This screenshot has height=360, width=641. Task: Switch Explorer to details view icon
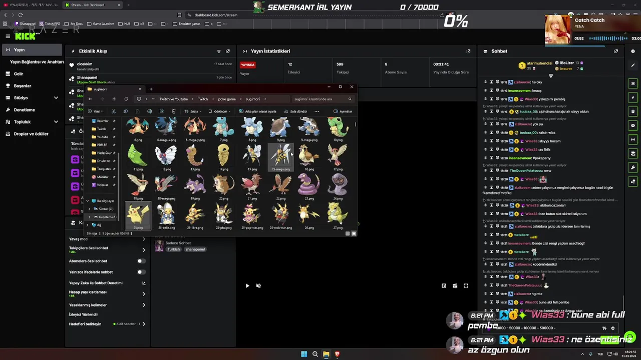(348, 233)
